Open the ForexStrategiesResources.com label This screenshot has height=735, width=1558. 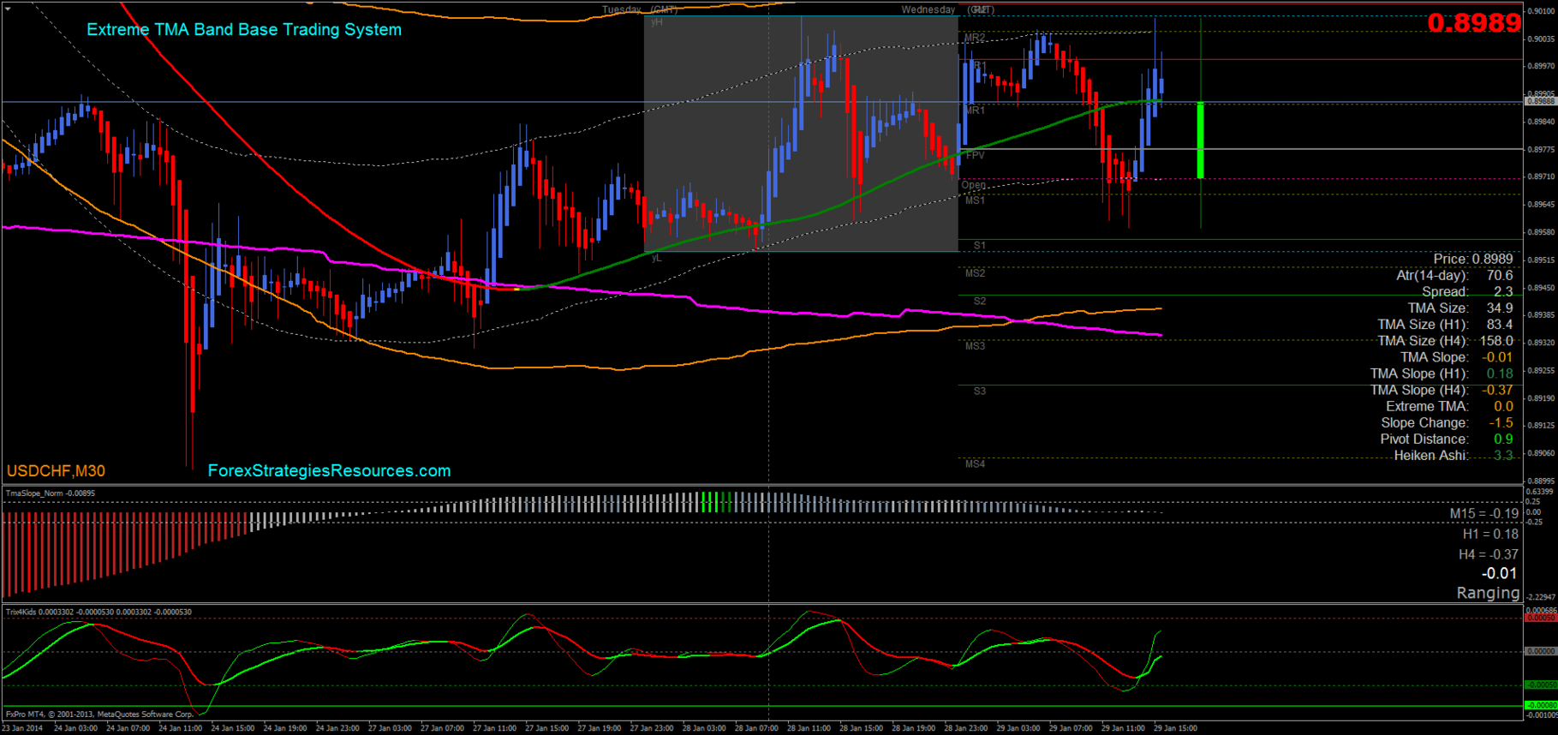click(x=329, y=471)
